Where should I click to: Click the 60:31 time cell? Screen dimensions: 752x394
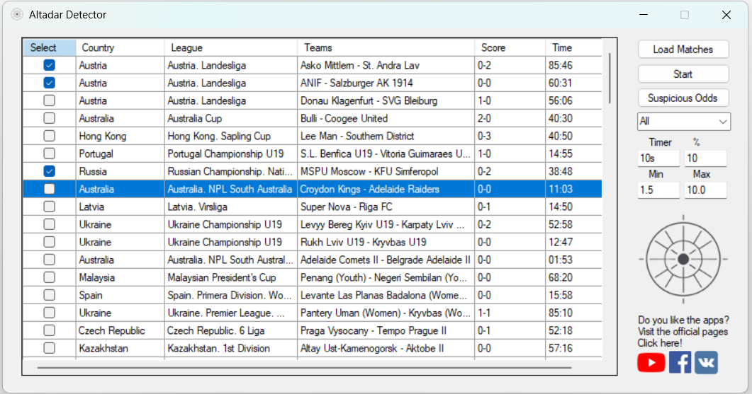(573, 83)
